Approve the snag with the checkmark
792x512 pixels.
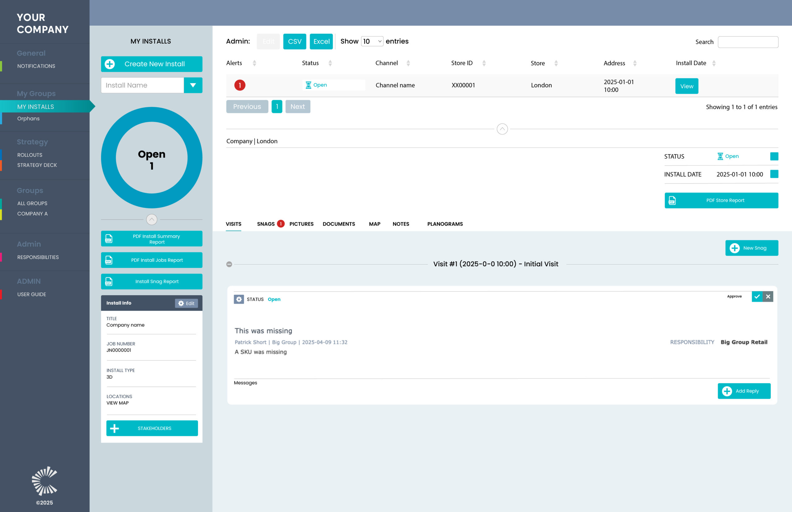[x=757, y=297]
